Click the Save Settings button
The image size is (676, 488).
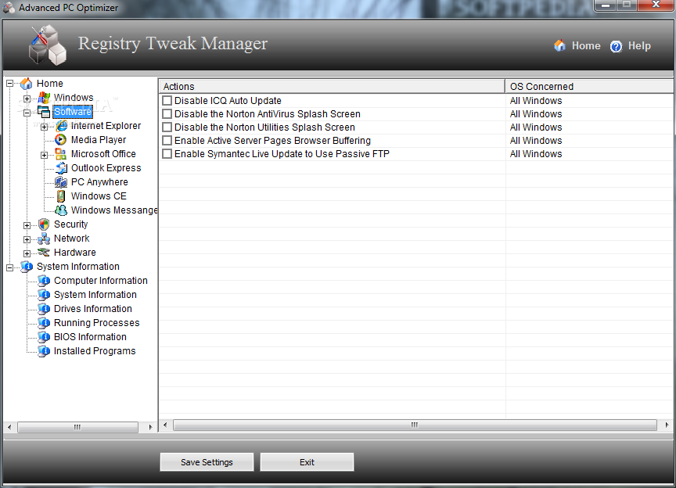click(207, 462)
